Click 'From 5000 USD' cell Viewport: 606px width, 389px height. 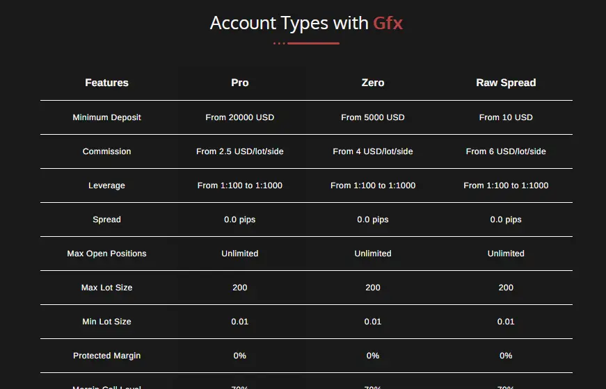click(x=372, y=117)
